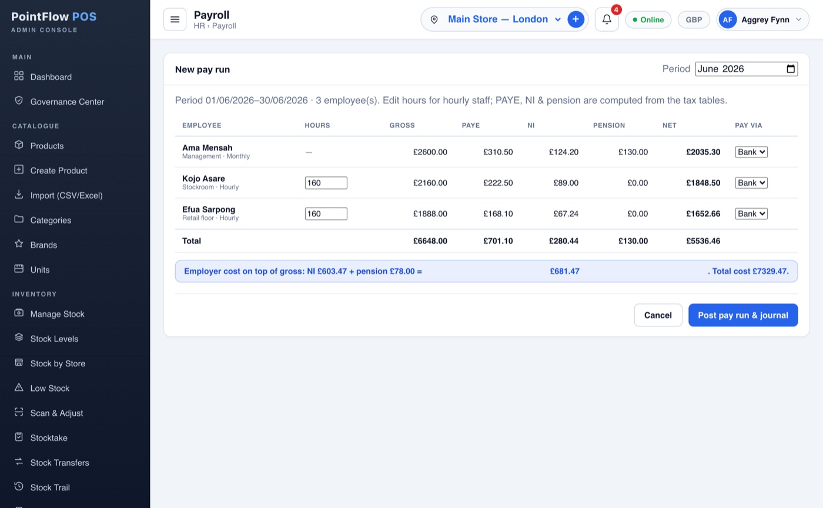Click the AF user avatar
The height and width of the screenshot is (508, 823).
(727, 19)
